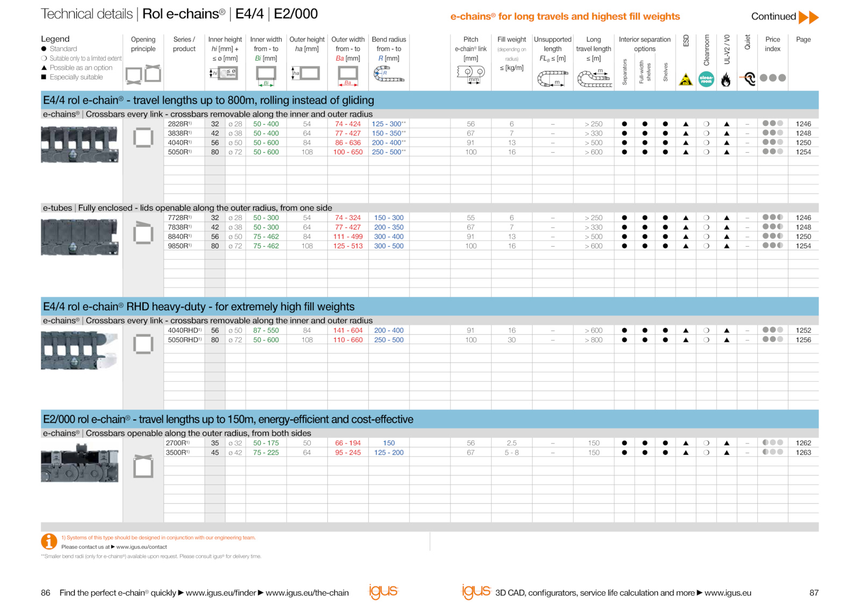Select series 9850R

click(x=180, y=246)
